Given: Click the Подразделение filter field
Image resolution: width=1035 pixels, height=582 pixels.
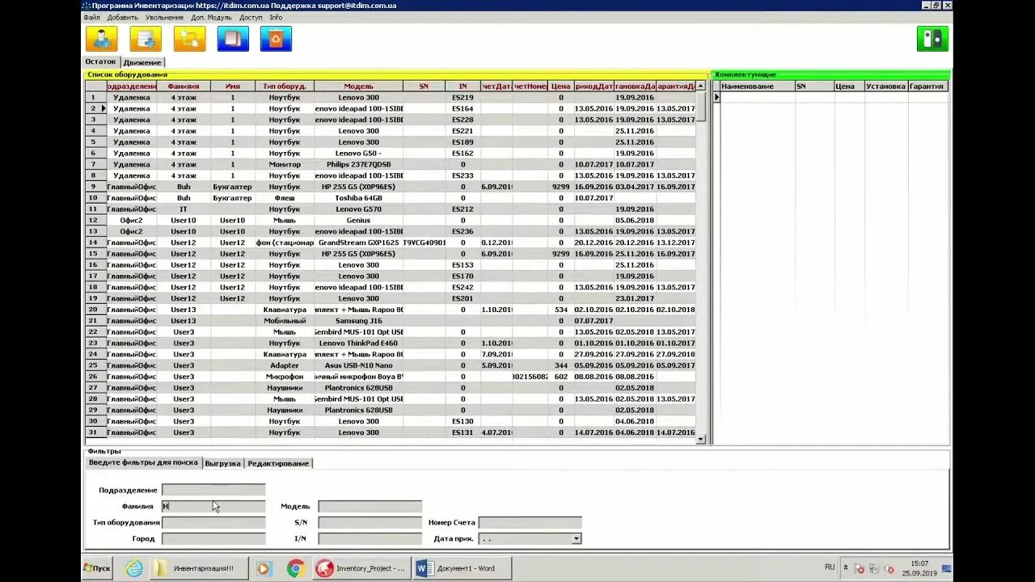Looking at the screenshot, I should click(213, 490).
